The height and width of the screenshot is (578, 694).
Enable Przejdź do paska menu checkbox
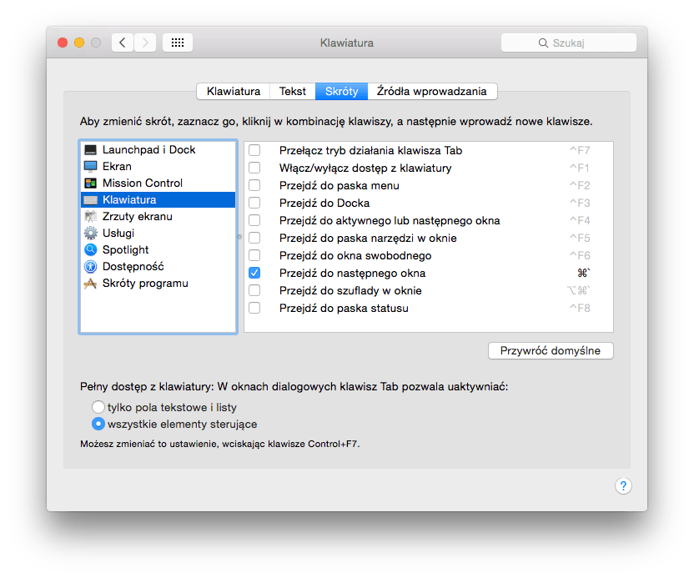[x=254, y=185]
